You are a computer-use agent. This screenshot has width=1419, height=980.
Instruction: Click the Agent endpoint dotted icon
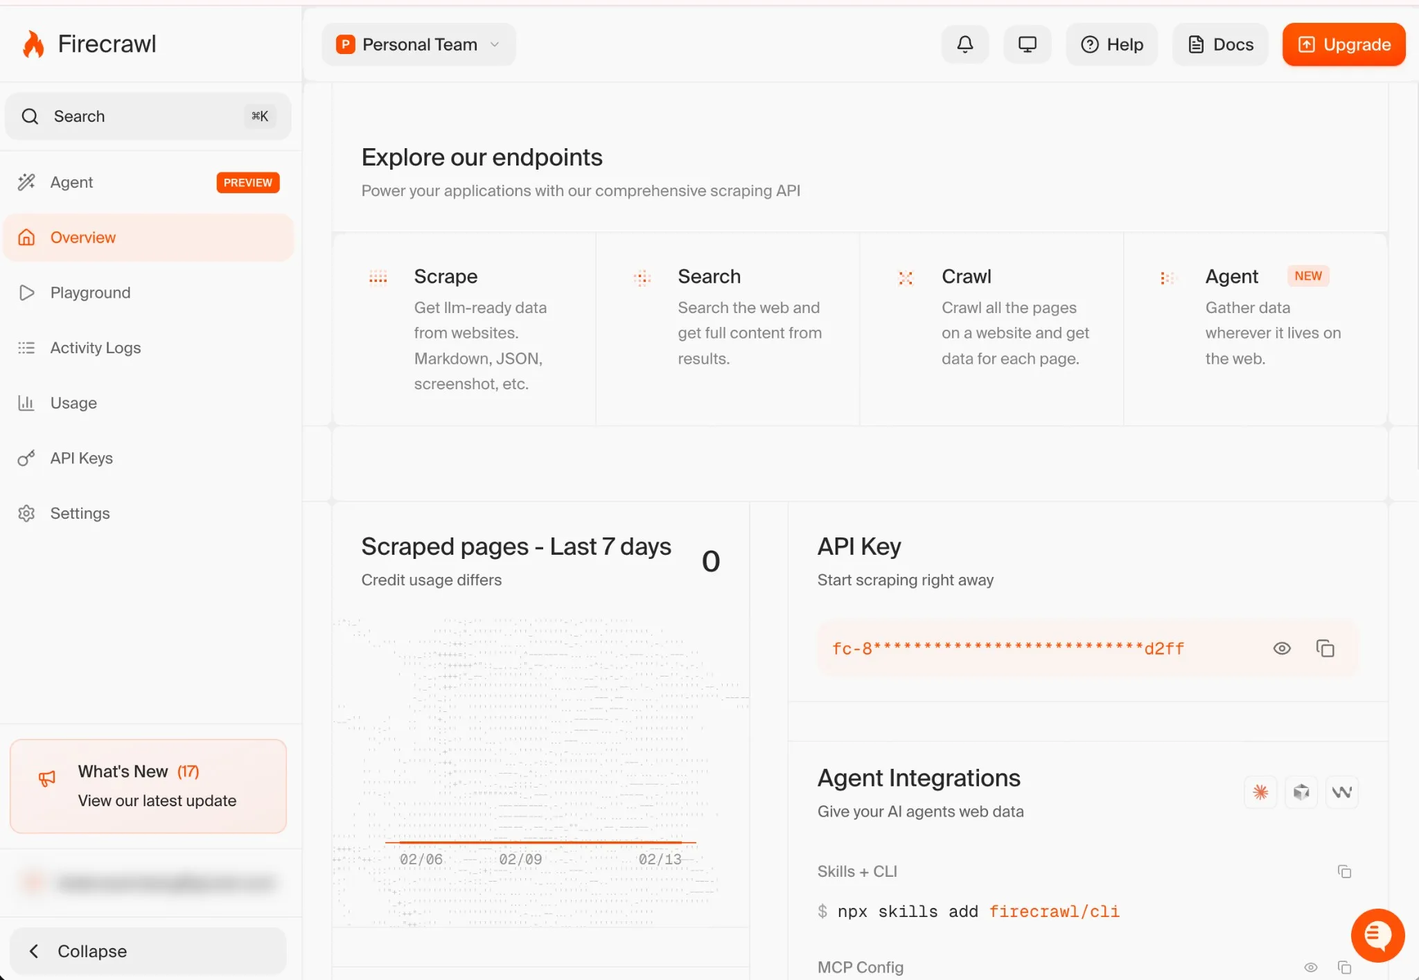pyautogui.click(x=1169, y=277)
